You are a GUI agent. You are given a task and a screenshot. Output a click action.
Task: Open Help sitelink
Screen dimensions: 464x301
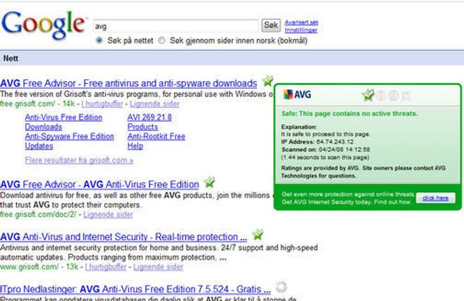136,146
